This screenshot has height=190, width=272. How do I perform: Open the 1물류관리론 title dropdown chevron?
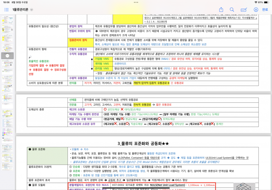pos(32,10)
